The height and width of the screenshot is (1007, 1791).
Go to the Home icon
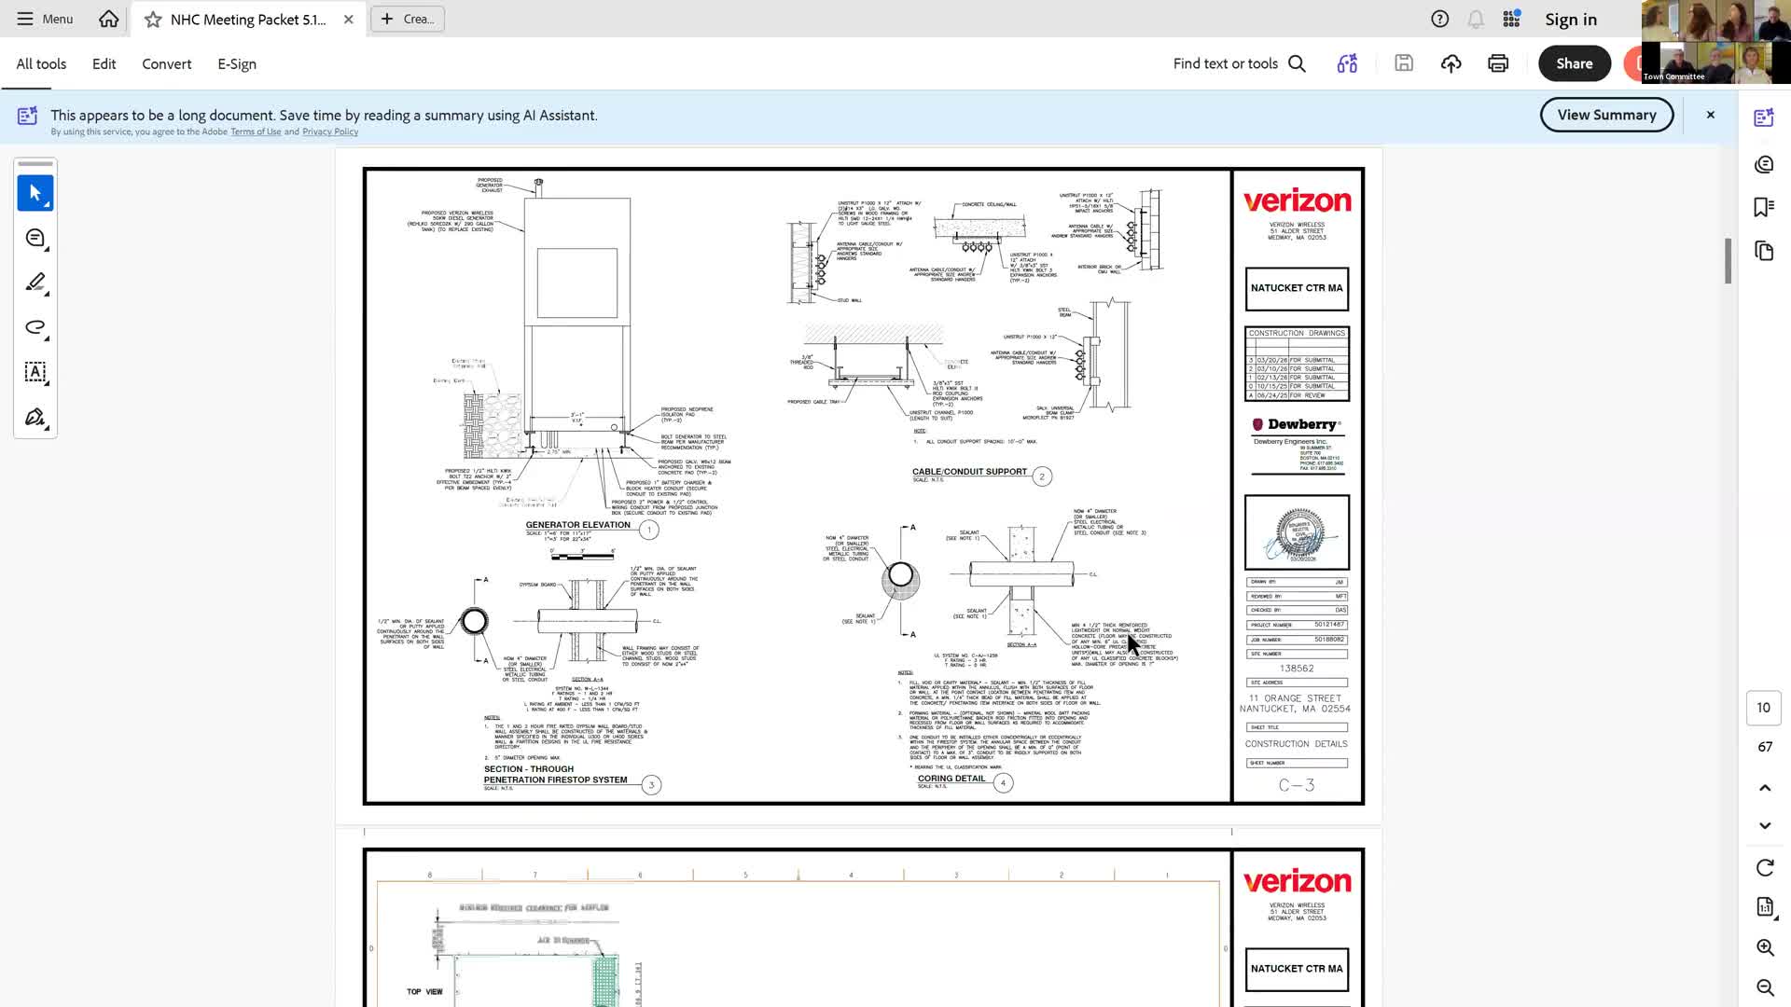(109, 19)
